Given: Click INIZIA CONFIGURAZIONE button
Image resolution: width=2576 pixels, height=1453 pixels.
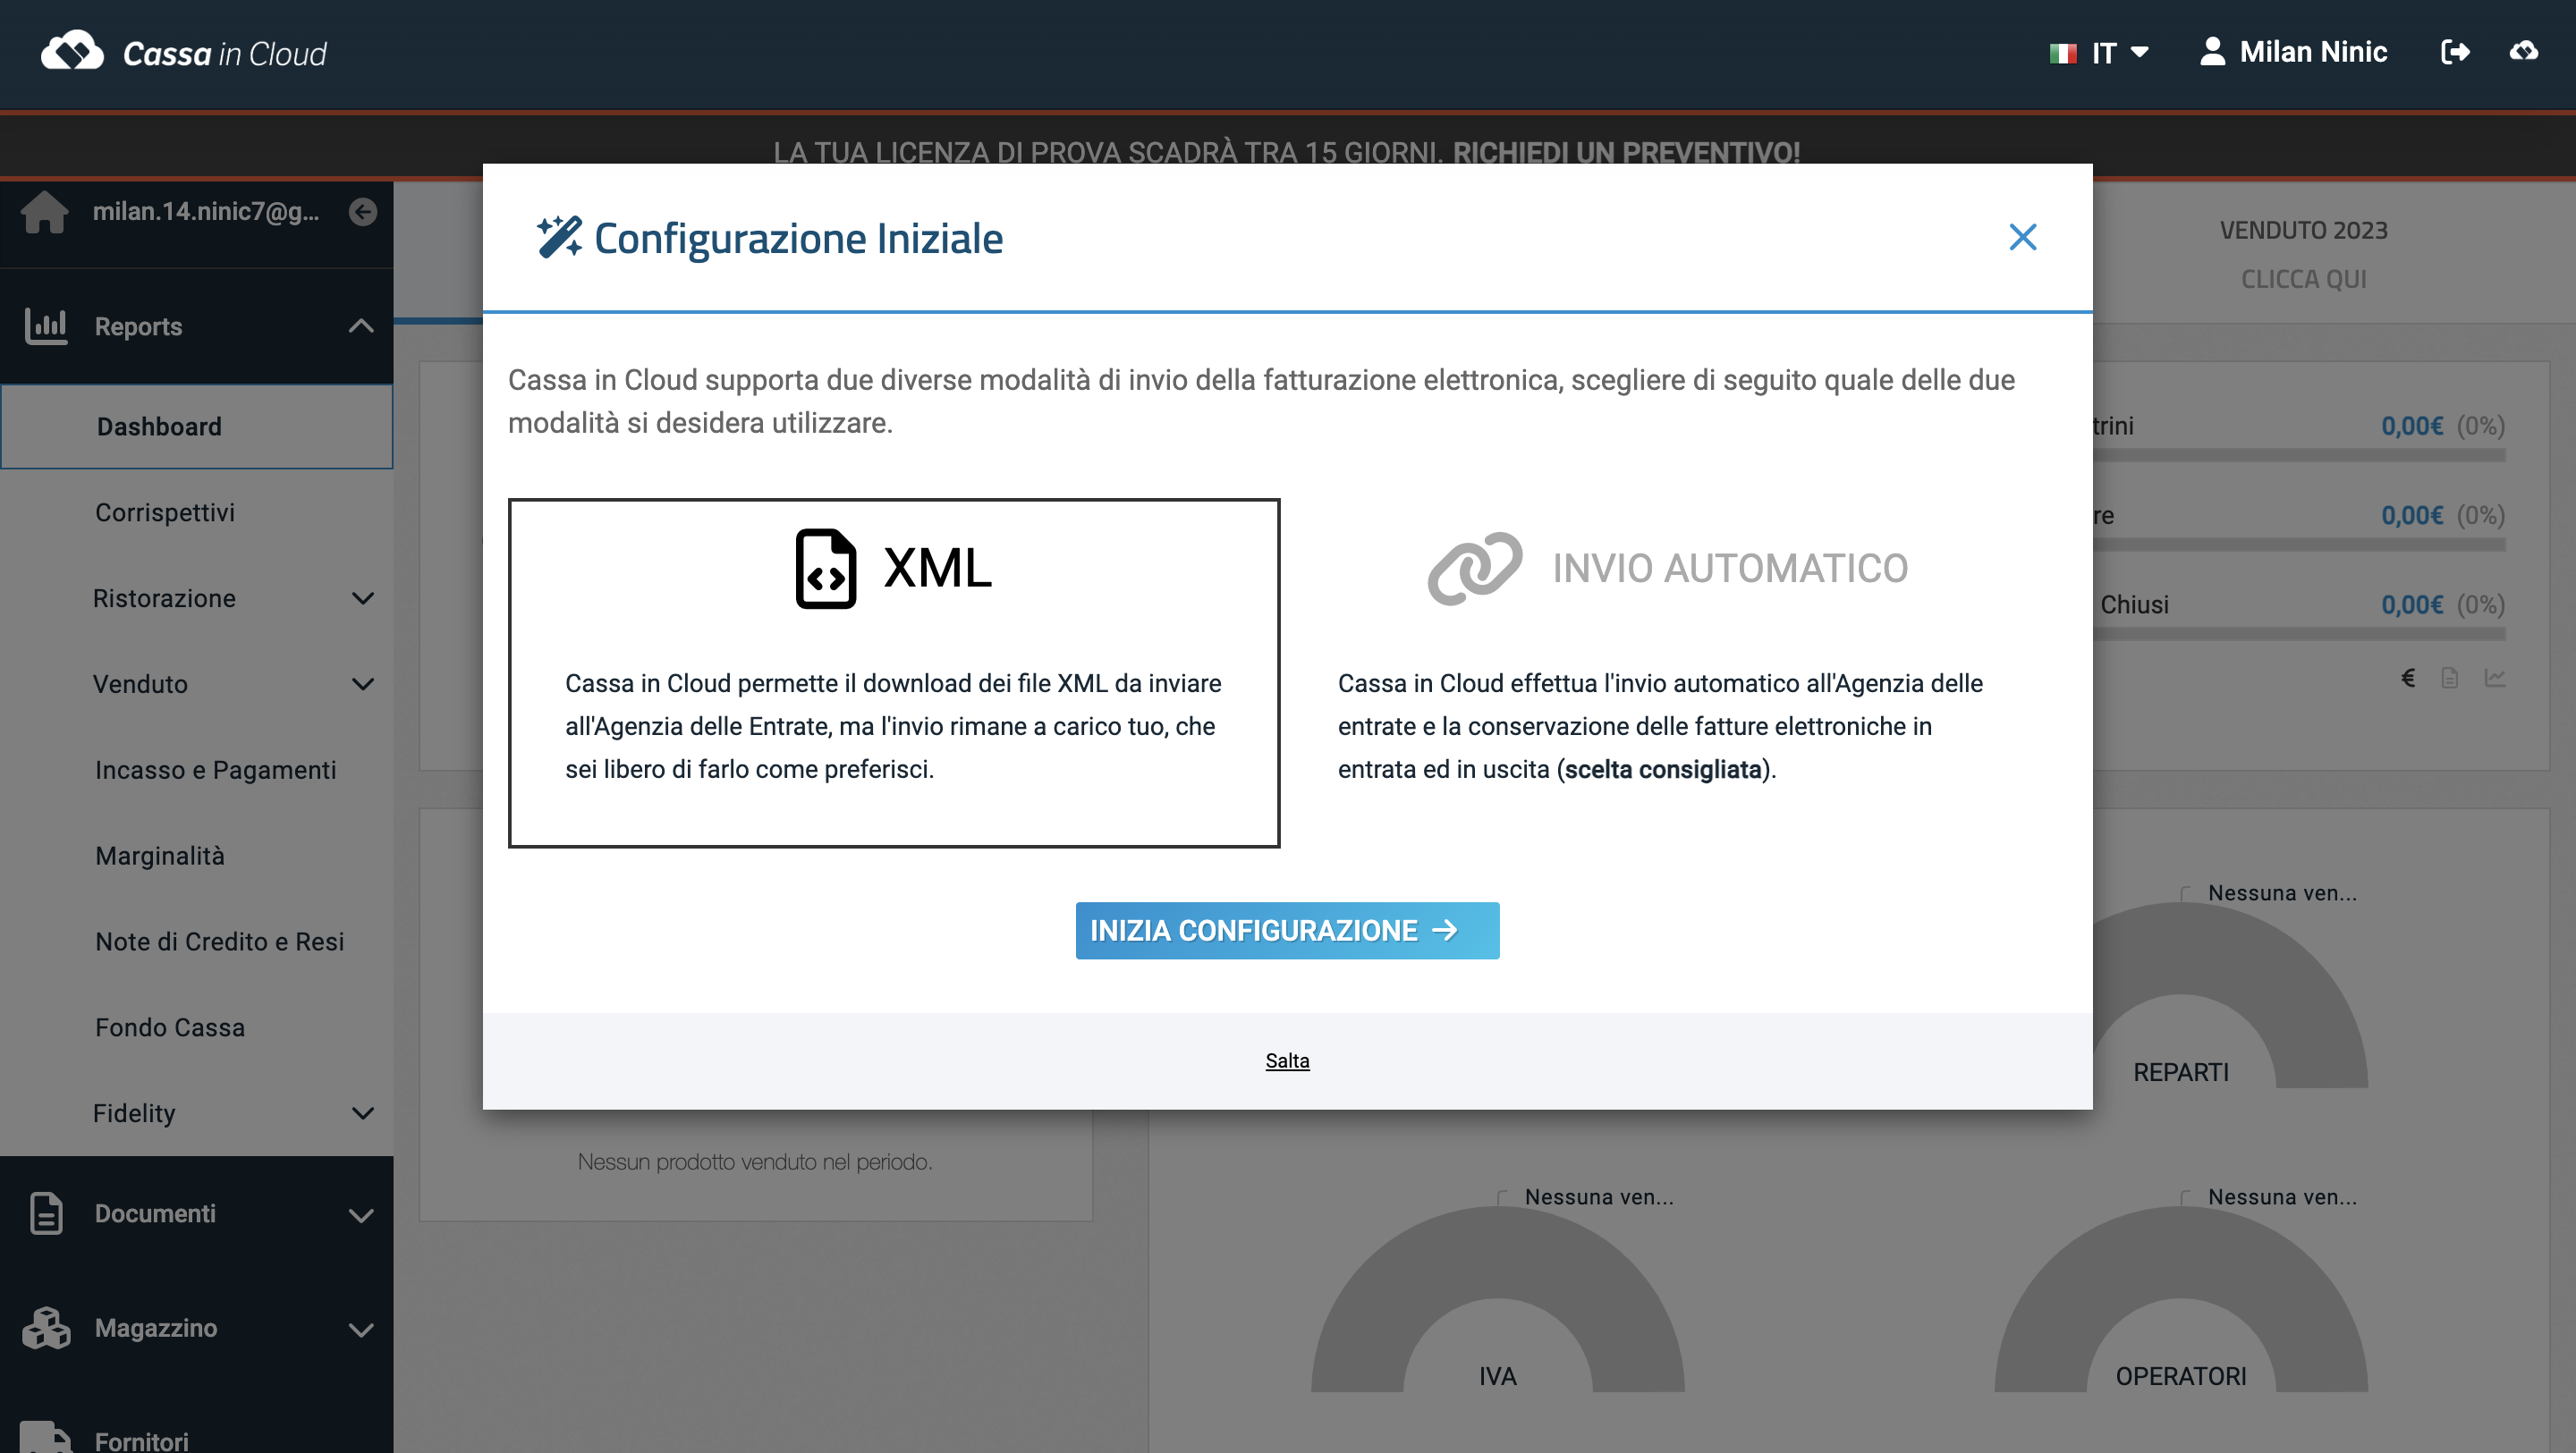Looking at the screenshot, I should 1287,930.
